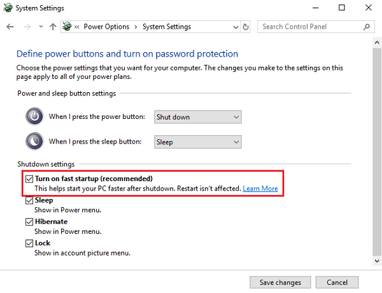This screenshot has height=293, width=382.
Task: Click the Back navigation arrow
Action: [x=10, y=27]
